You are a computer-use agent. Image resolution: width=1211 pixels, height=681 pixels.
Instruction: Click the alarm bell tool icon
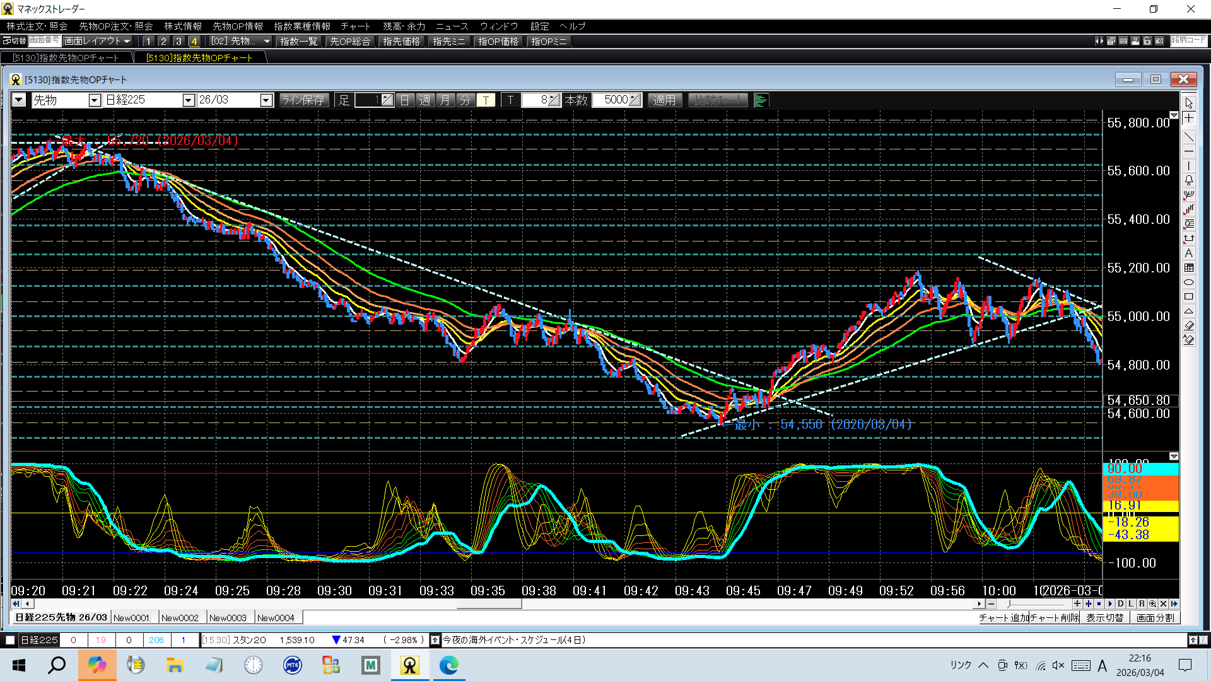click(x=1189, y=180)
